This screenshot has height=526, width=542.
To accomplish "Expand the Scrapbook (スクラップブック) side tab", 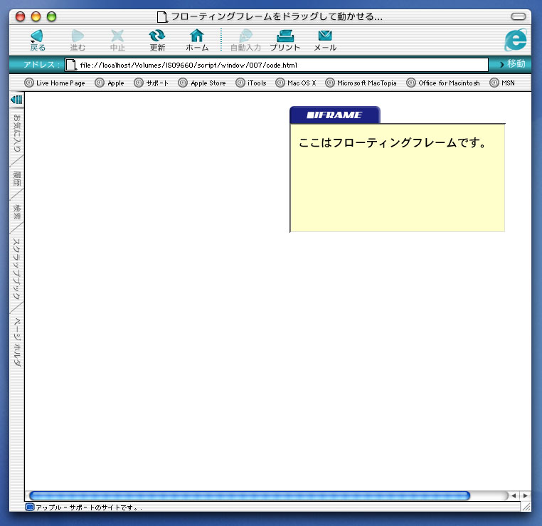I will point(17,268).
